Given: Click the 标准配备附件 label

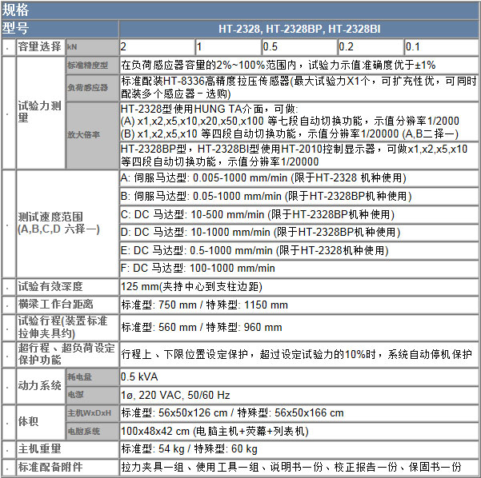Looking at the screenshot, I should click(x=50, y=467).
